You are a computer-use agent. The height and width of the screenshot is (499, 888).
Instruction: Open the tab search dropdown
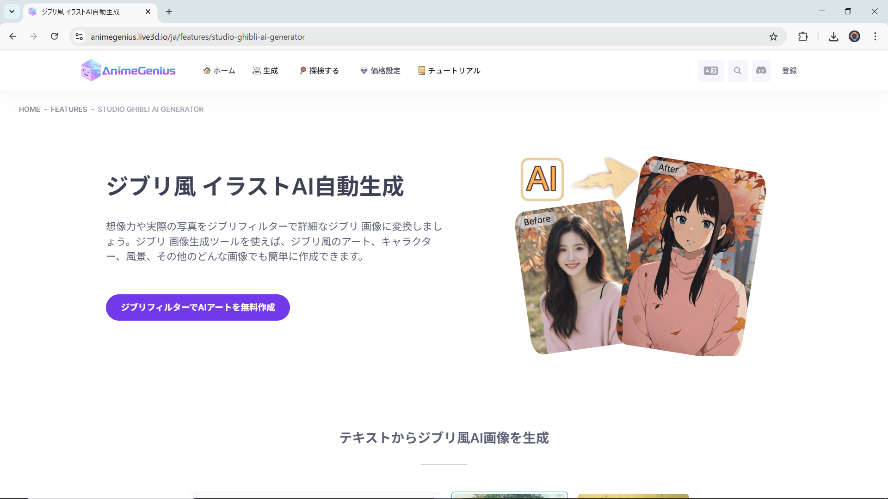[x=12, y=12]
